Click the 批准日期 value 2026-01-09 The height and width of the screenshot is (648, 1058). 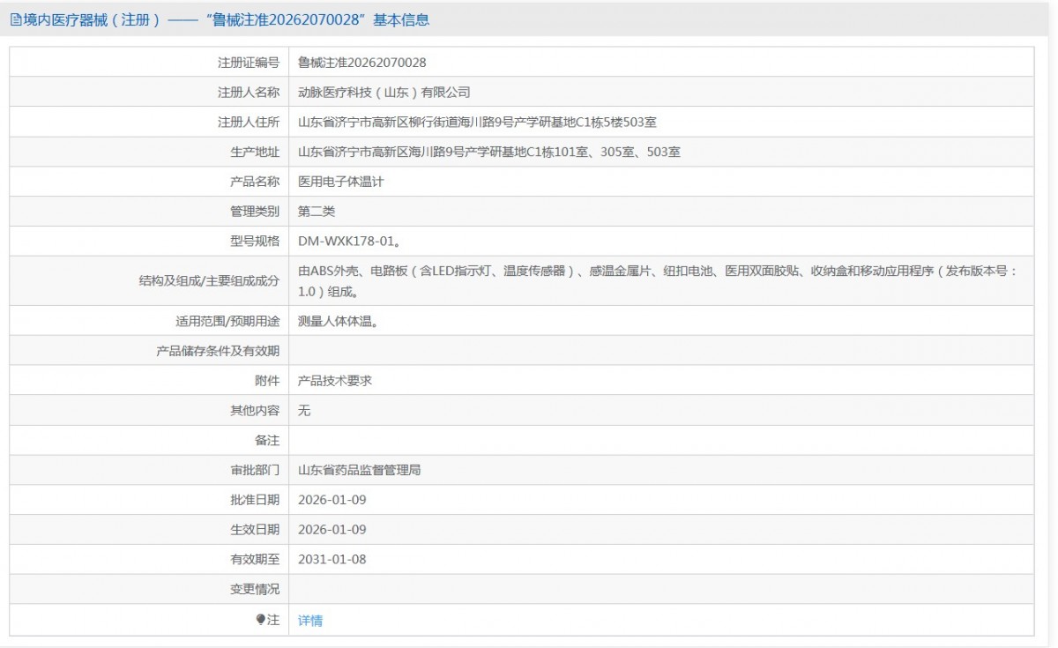point(332,500)
